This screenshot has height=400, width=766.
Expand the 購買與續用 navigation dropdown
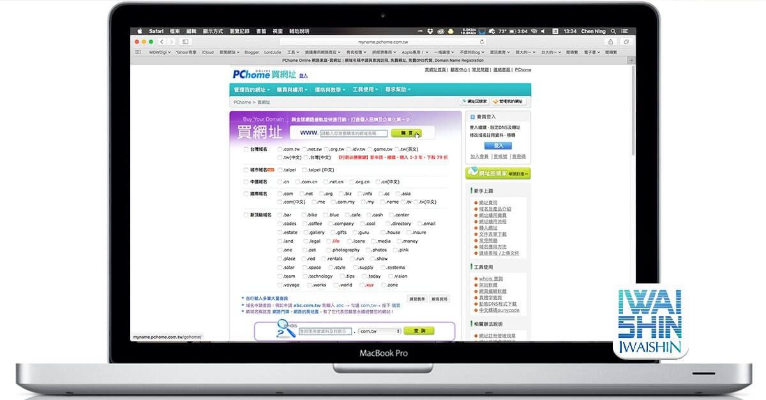[x=290, y=90]
